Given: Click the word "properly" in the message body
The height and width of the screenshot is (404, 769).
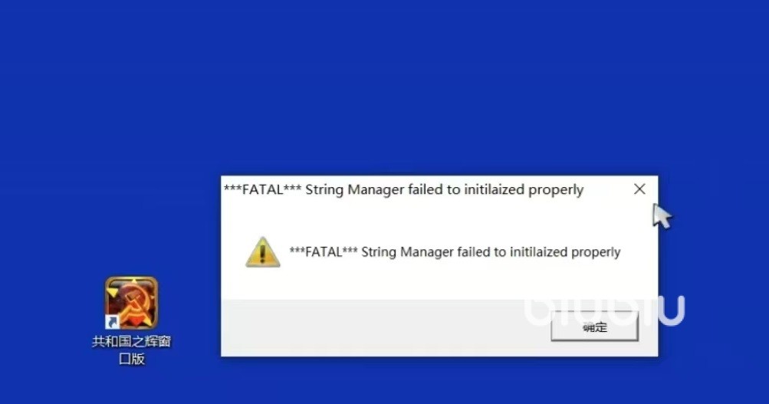Looking at the screenshot, I should tap(595, 251).
